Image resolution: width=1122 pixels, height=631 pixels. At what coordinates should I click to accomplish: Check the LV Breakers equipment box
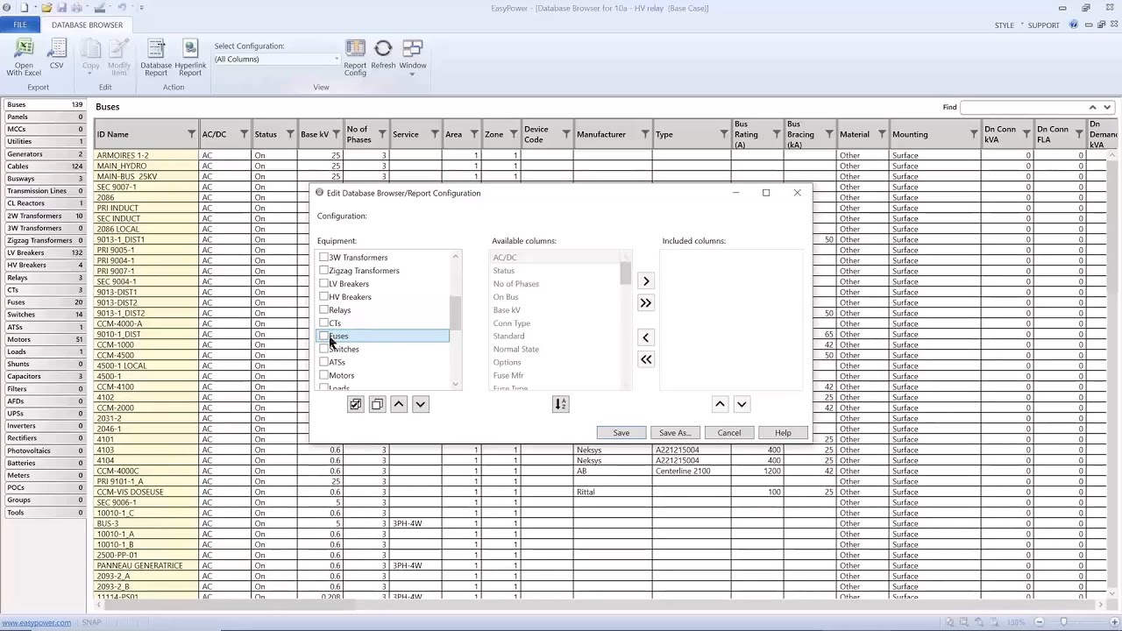323,283
